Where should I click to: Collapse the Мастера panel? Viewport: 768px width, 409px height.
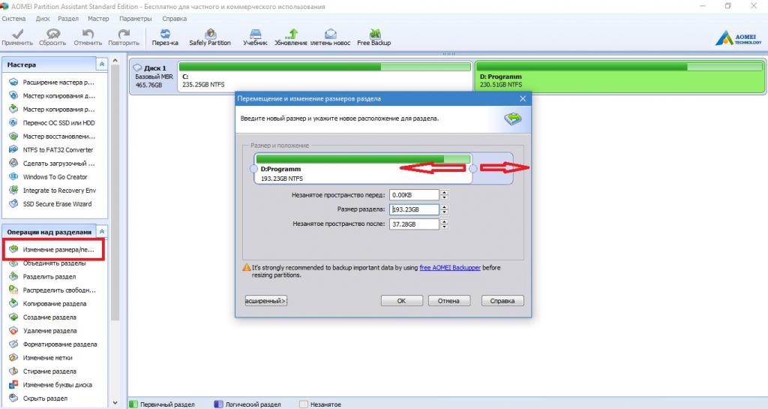(x=102, y=65)
